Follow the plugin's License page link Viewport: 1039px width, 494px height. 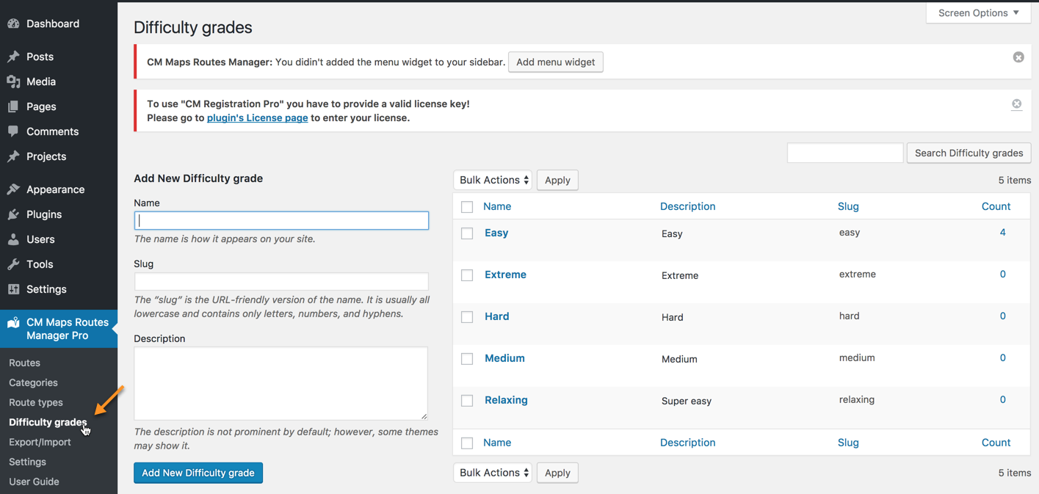(x=257, y=117)
